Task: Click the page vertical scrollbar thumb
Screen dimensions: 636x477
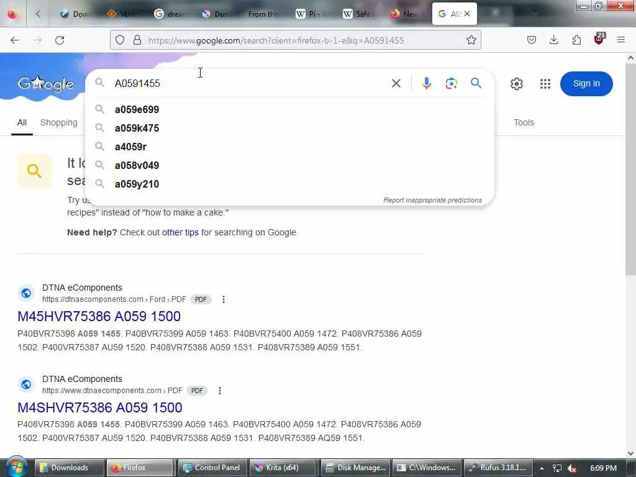Action: tap(630, 170)
